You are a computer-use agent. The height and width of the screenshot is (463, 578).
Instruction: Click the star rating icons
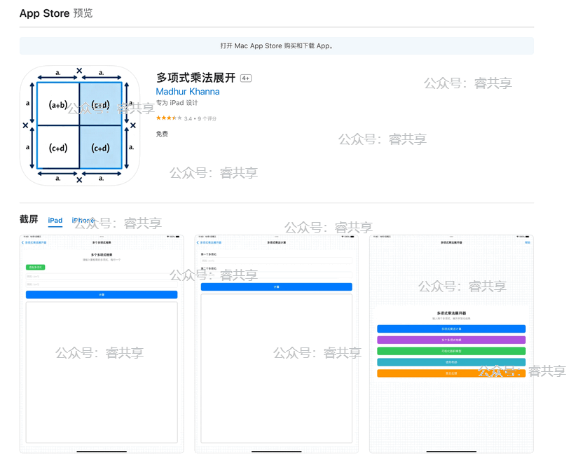click(x=169, y=118)
